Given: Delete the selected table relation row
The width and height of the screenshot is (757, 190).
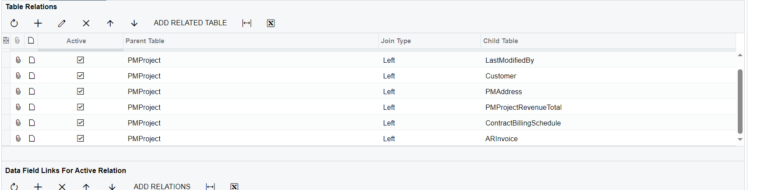Looking at the screenshot, I should (86, 23).
